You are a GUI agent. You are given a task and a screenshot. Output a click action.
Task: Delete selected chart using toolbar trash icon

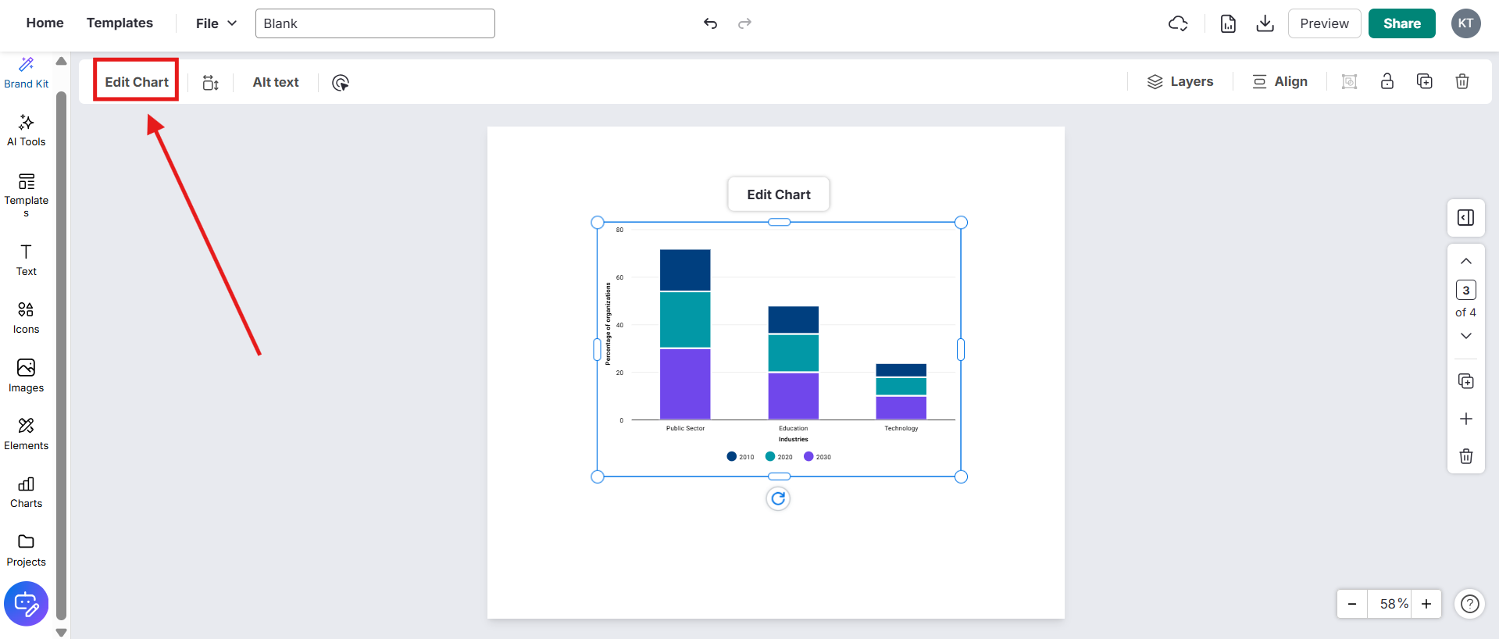(1462, 82)
